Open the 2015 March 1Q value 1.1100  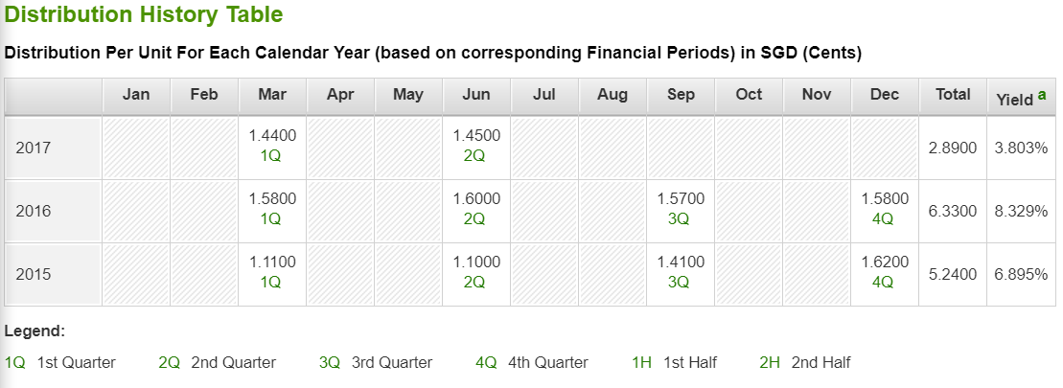click(272, 262)
